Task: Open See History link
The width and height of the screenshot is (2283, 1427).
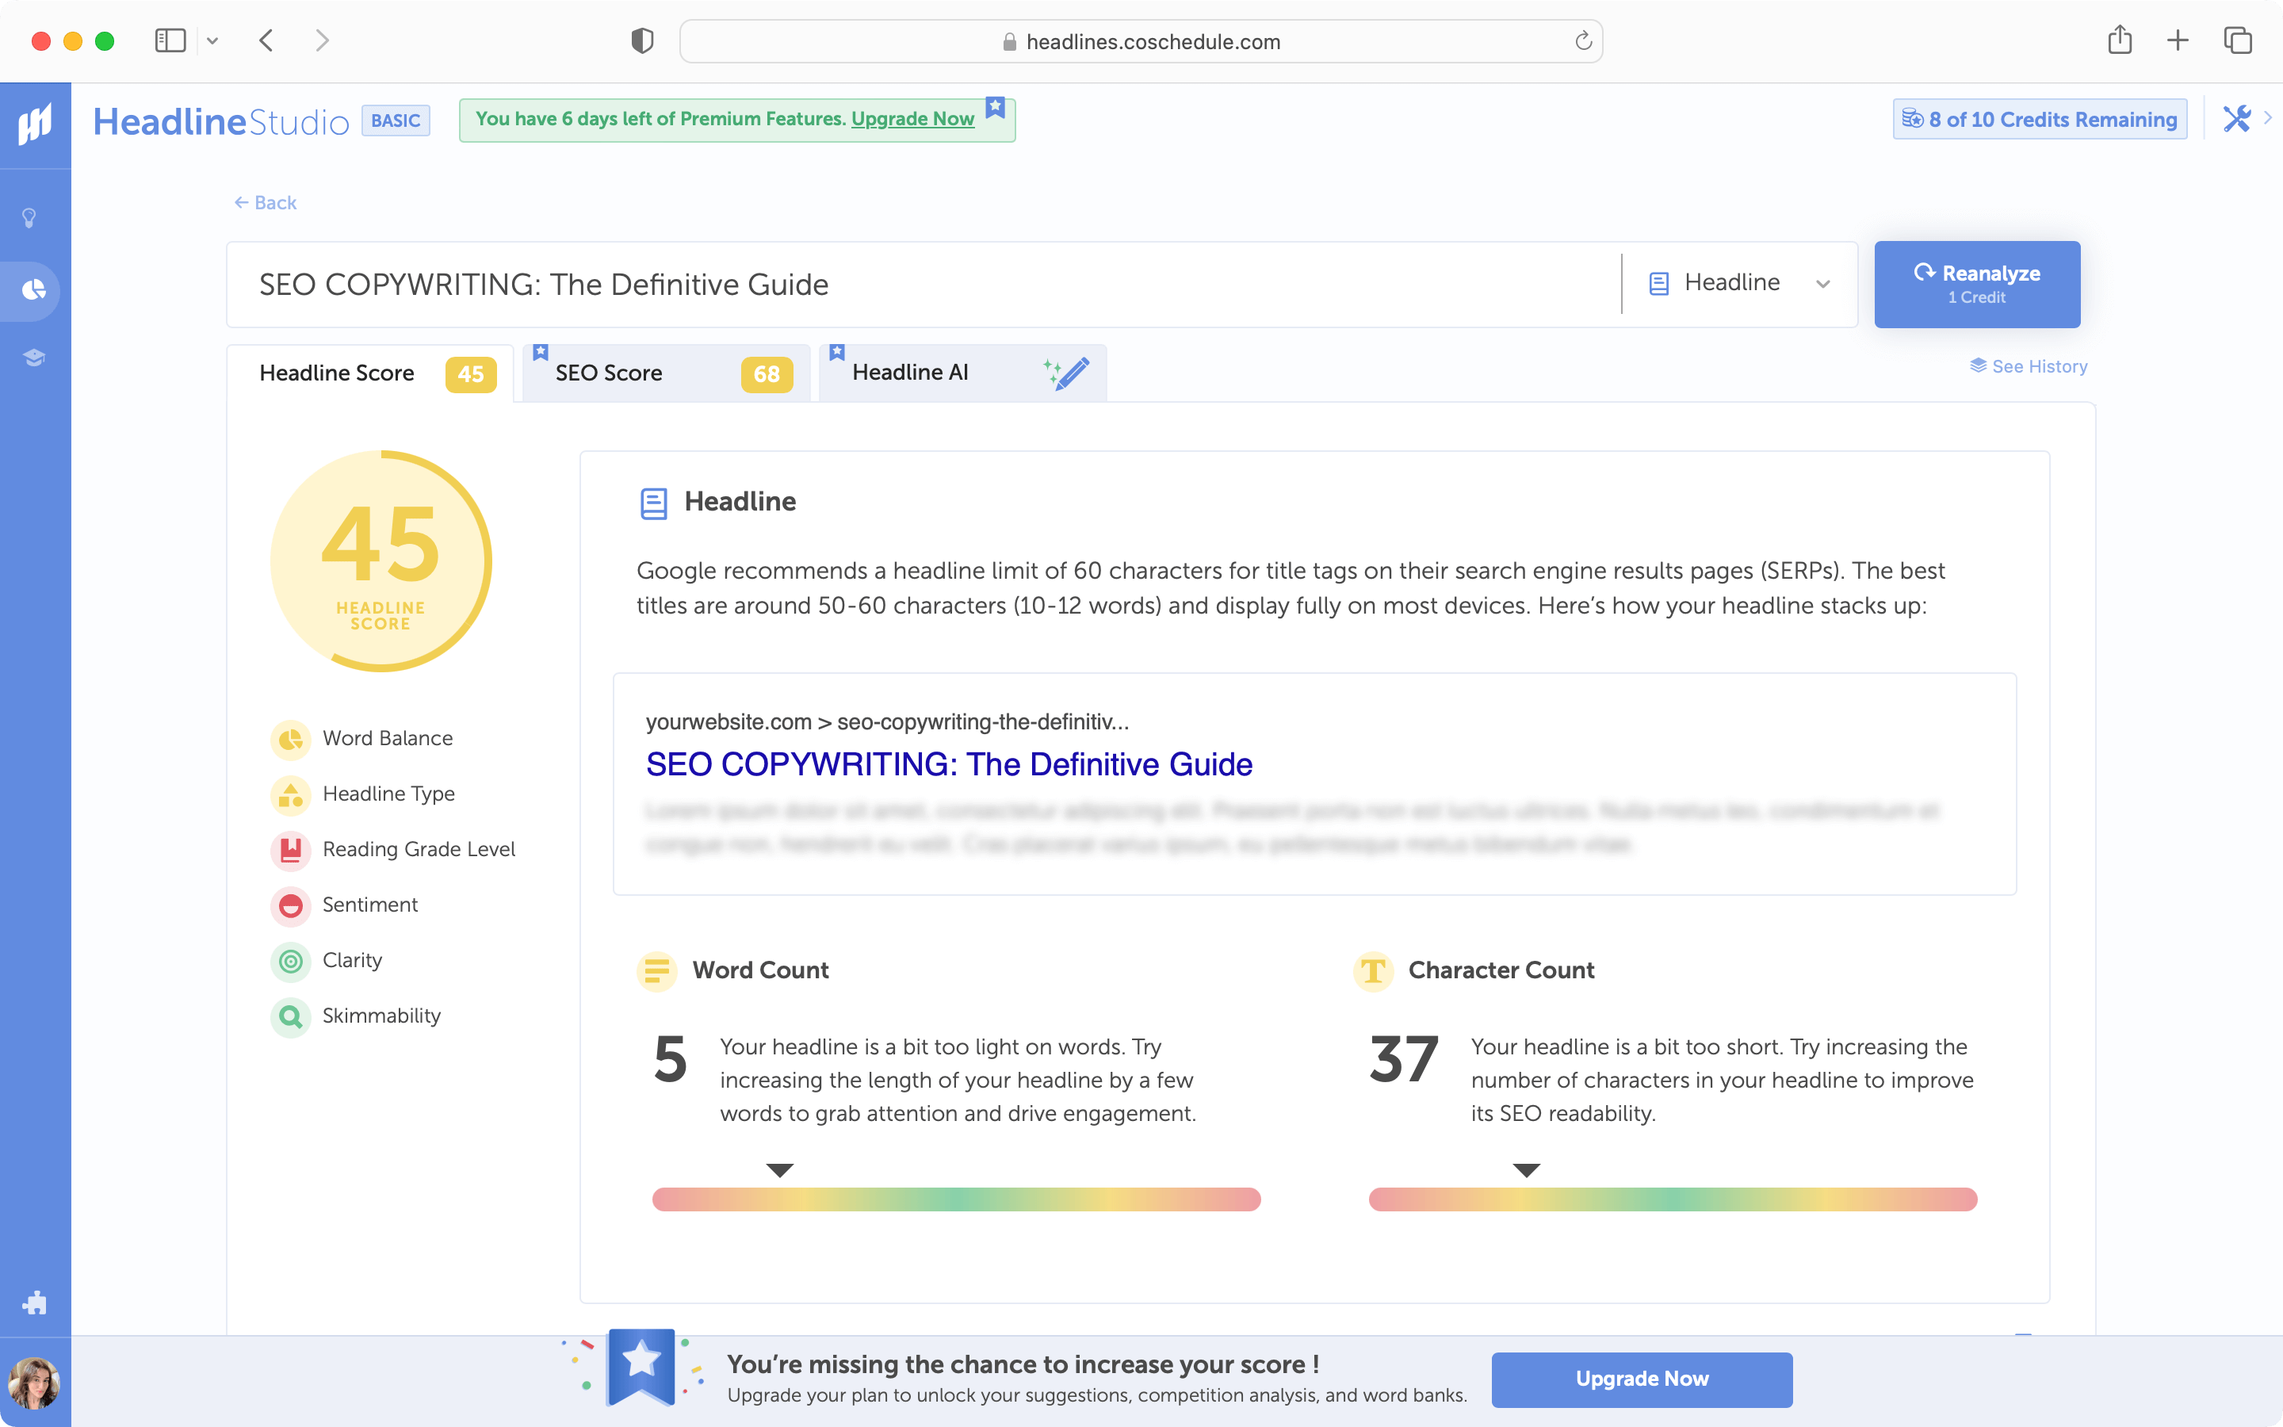Action: pos(2029,366)
